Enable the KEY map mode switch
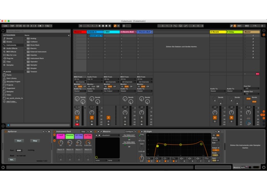267x190 pixels. tap(239, 26)
